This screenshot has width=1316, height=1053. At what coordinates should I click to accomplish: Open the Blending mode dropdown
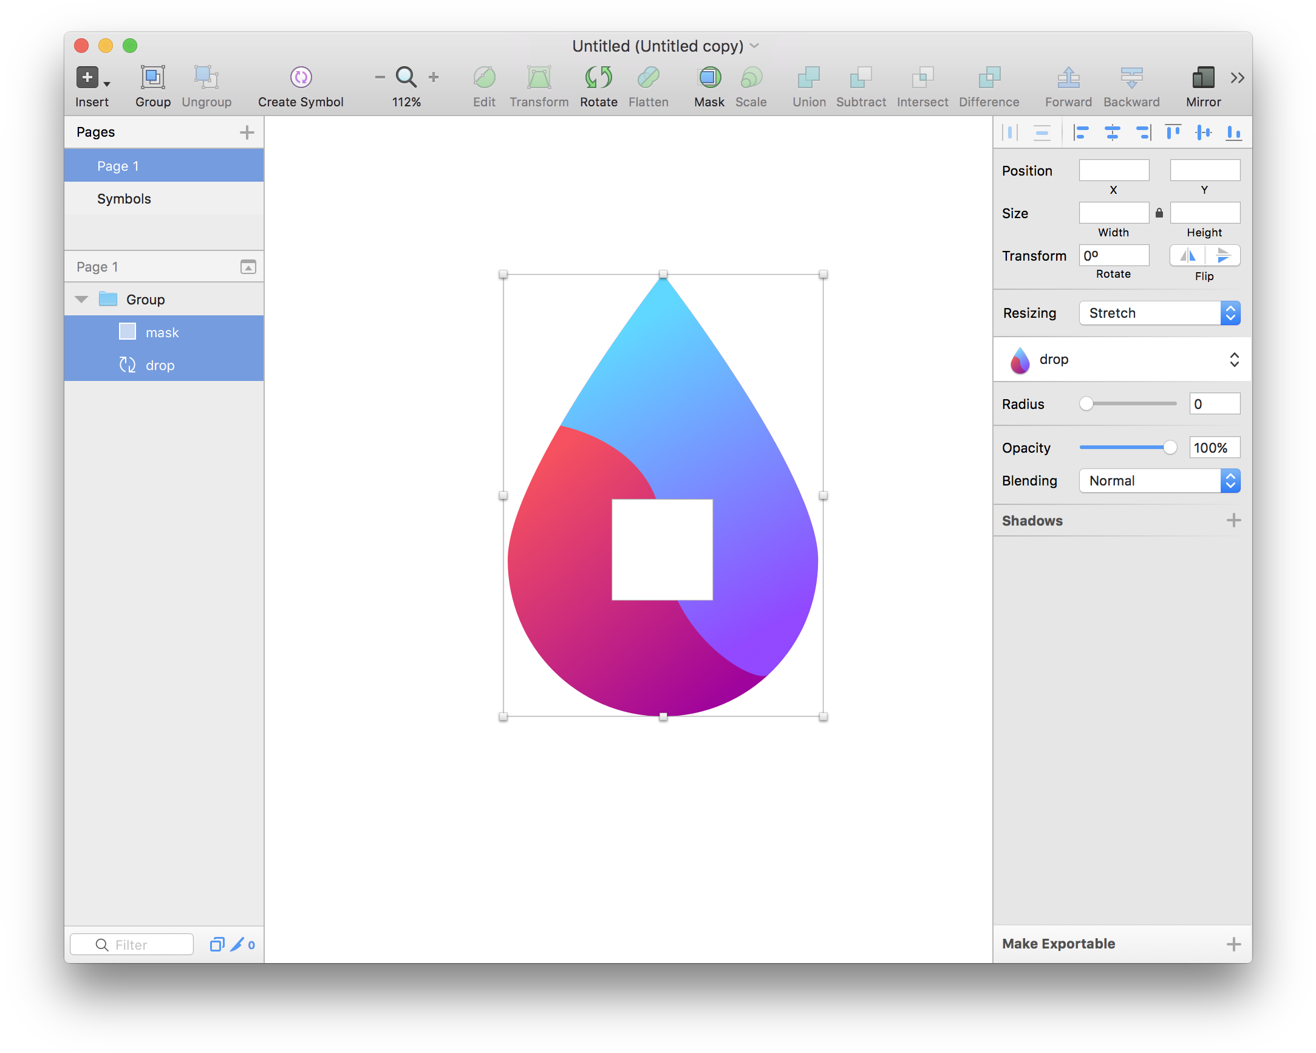(x=1158, y=481)
